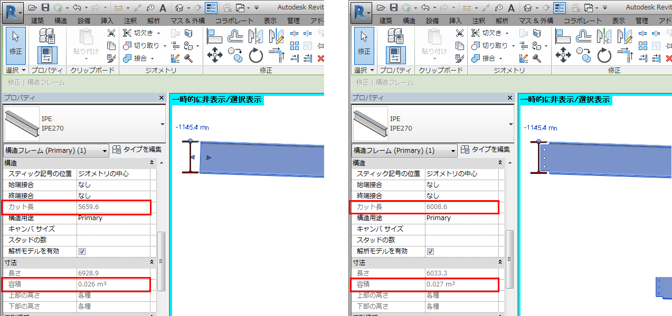Click properties scrollbar in left window
The height and width of the screenshot is (316, 672).
click(x=162, y=261)
